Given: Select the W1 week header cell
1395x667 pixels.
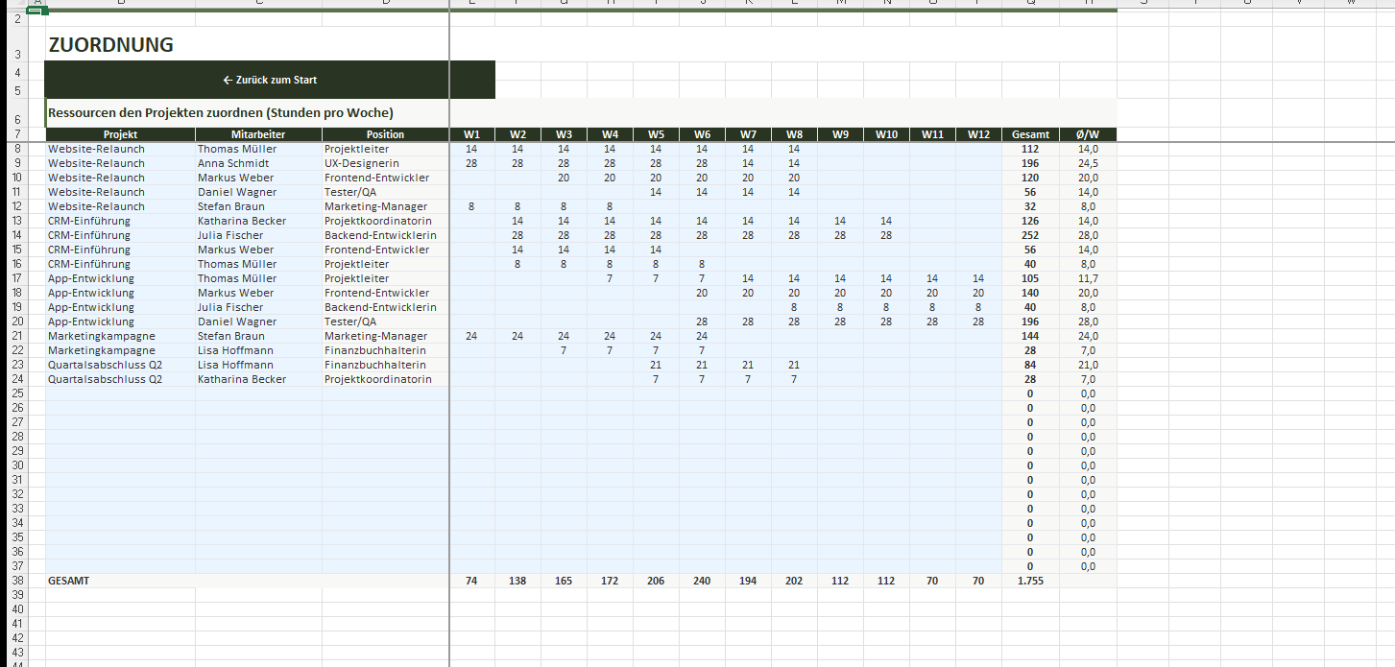Looking at the screenshot, I should pos(471,134).
